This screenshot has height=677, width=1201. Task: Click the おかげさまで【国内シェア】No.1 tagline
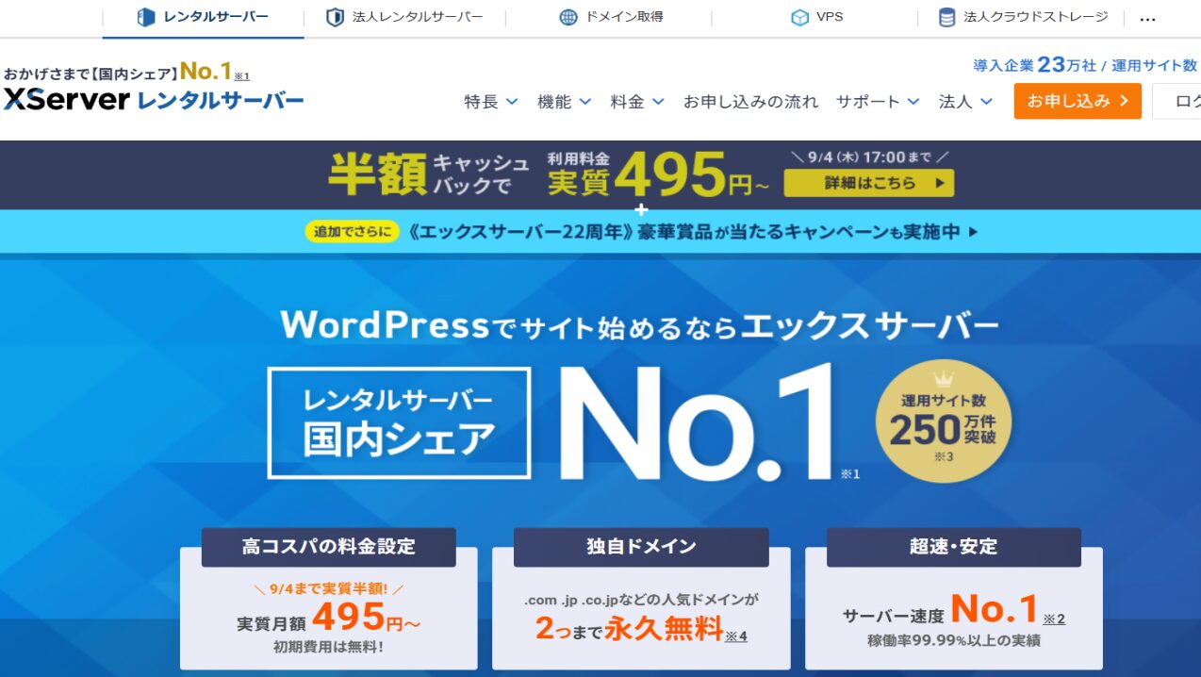click(x=126, y=73)
